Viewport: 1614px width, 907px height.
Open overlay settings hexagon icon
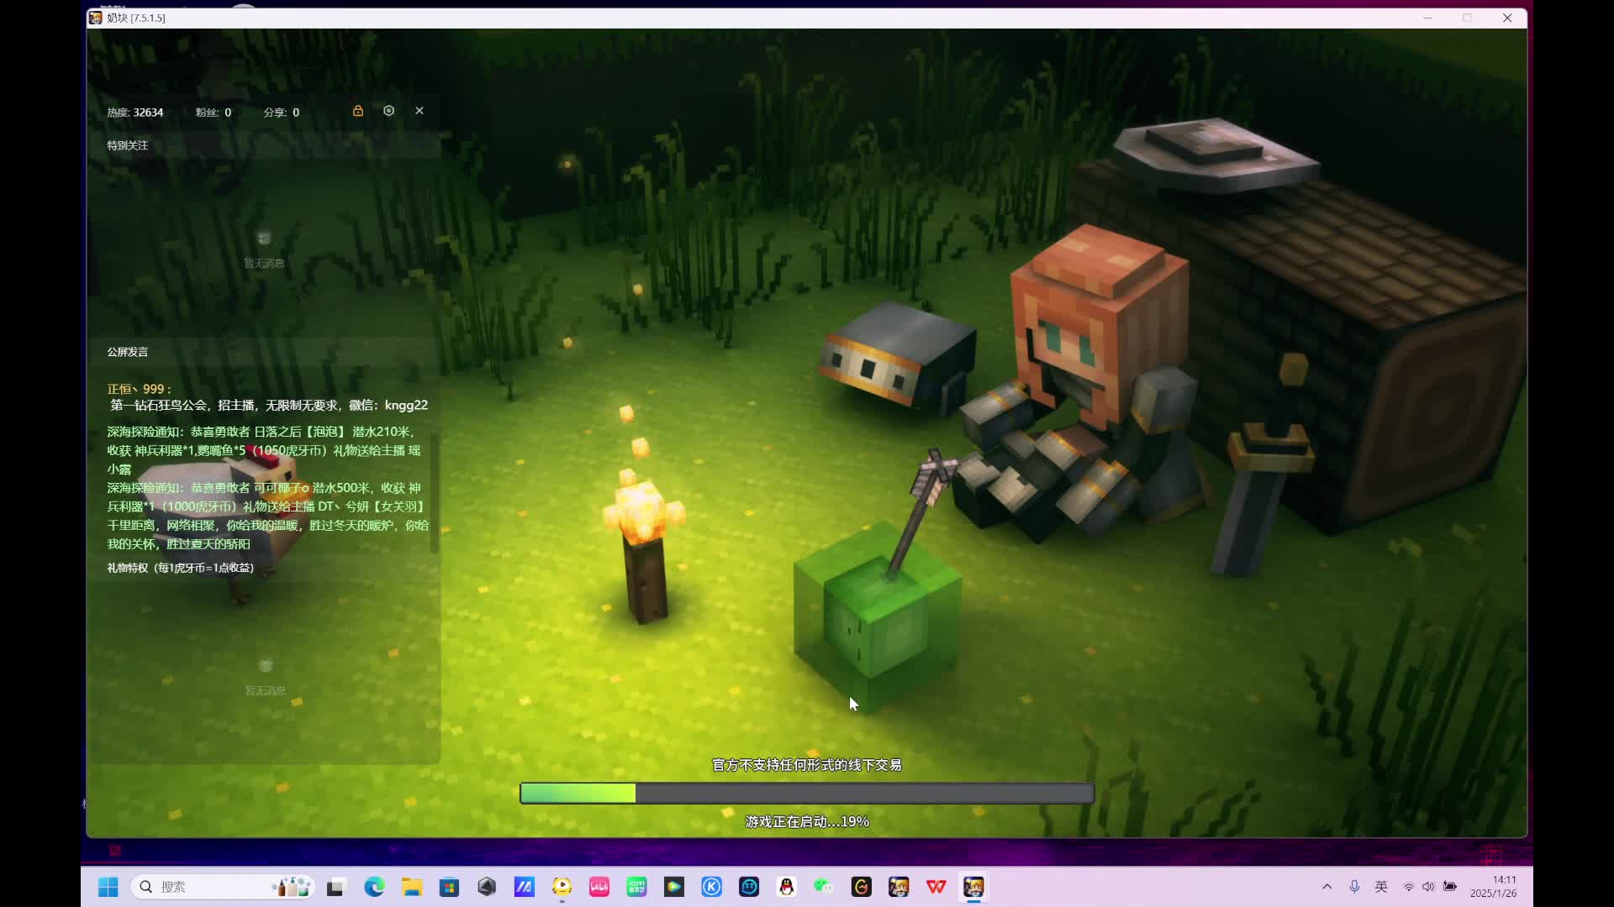(388, 111)
